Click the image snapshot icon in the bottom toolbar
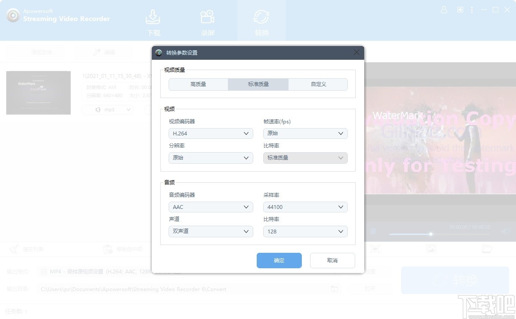516x319 pixels. click(431, 249)
